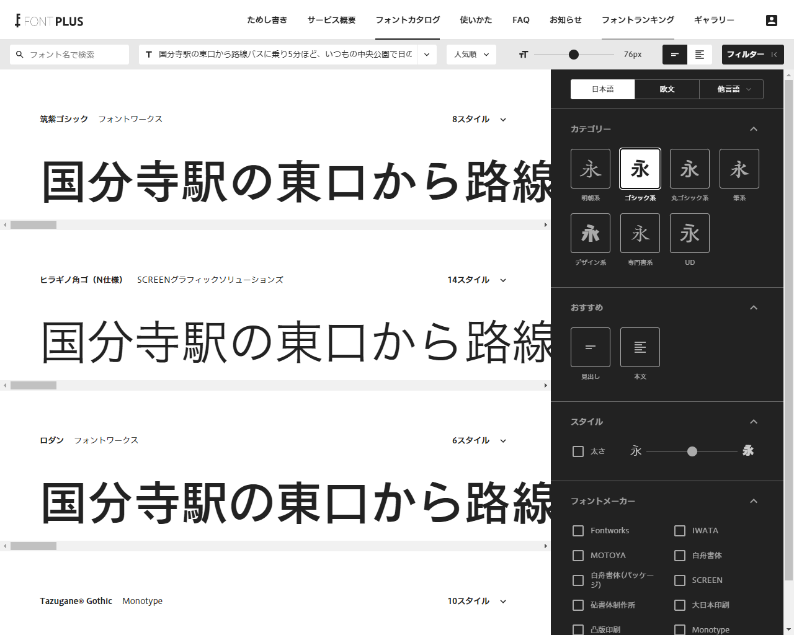Open the 人気順 sort dropdown
Screen dimensions: 794x635
point(471,55)
